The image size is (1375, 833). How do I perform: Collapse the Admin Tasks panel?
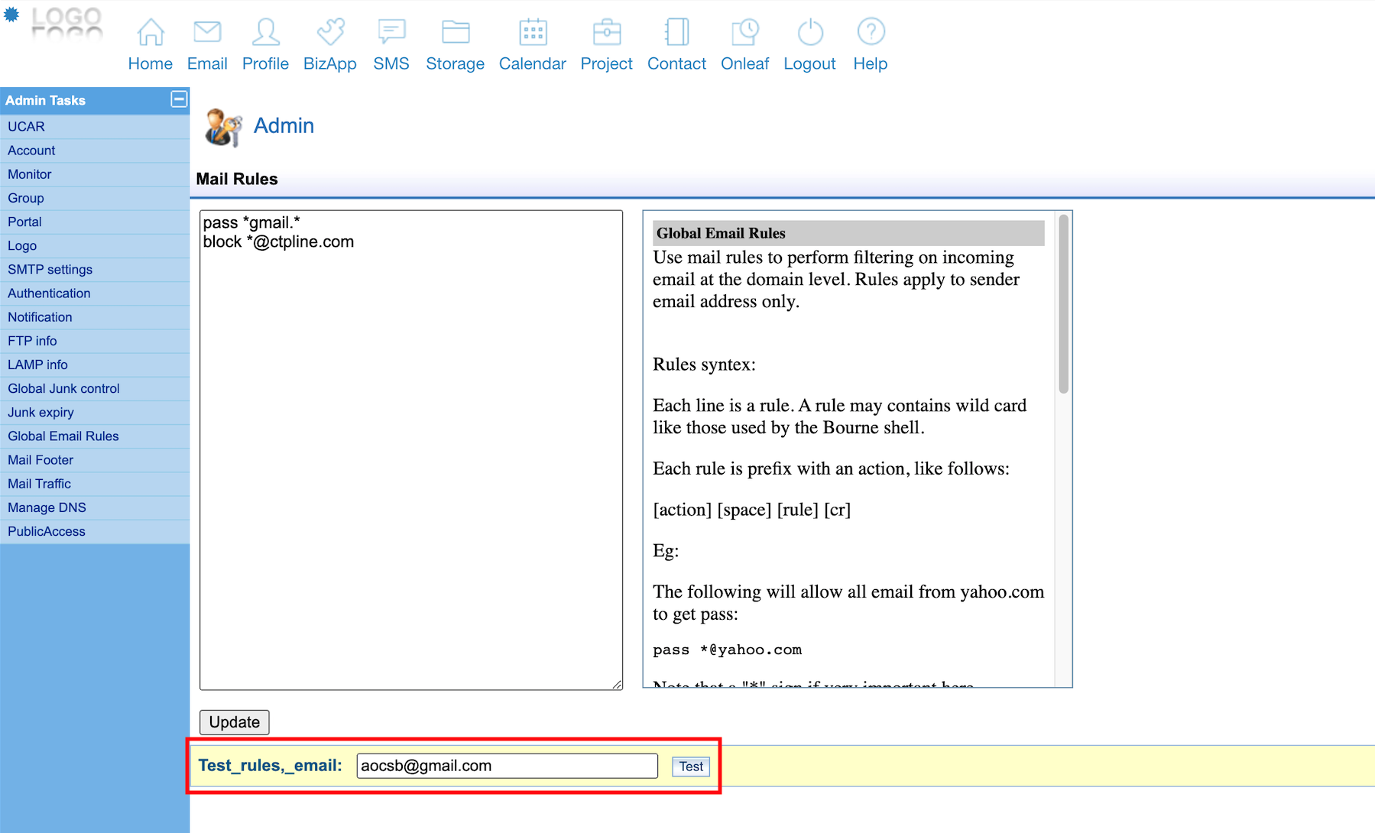pyautogui.click(x=179, y=99)
